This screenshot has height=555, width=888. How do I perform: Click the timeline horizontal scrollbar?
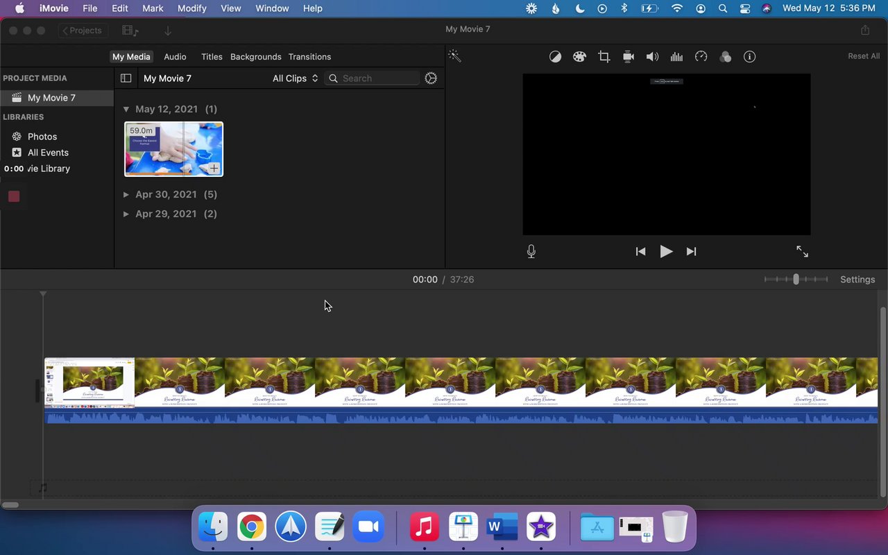(x=10, y=505)
